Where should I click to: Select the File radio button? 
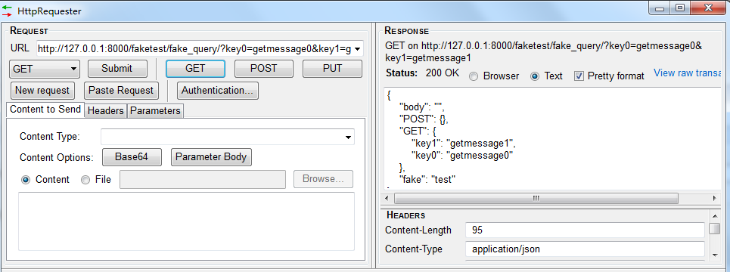coord(85,180)
